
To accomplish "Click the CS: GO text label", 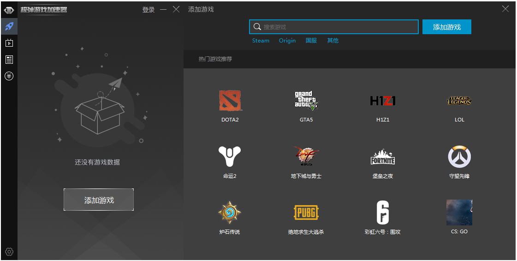I will (x=459, y=231).
